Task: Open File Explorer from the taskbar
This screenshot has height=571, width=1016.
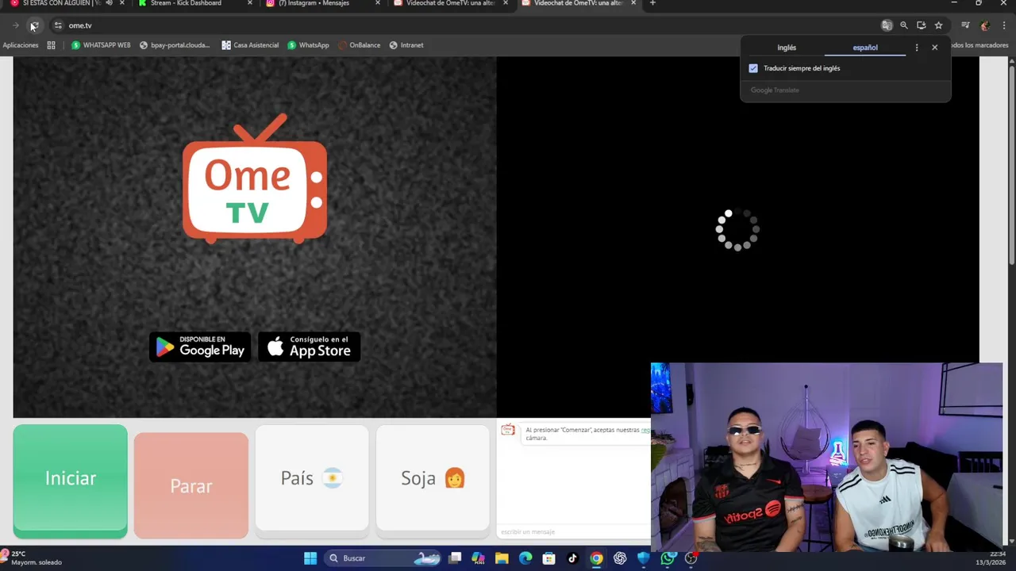Action: point(502,558)
